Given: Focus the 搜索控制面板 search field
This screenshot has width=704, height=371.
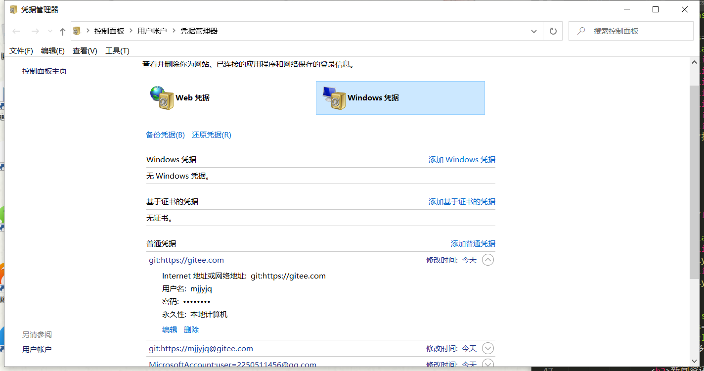Looking at the screenshot, I should [x=631, y=31].
